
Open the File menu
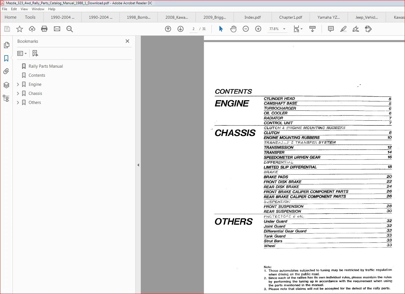[5, 9]
